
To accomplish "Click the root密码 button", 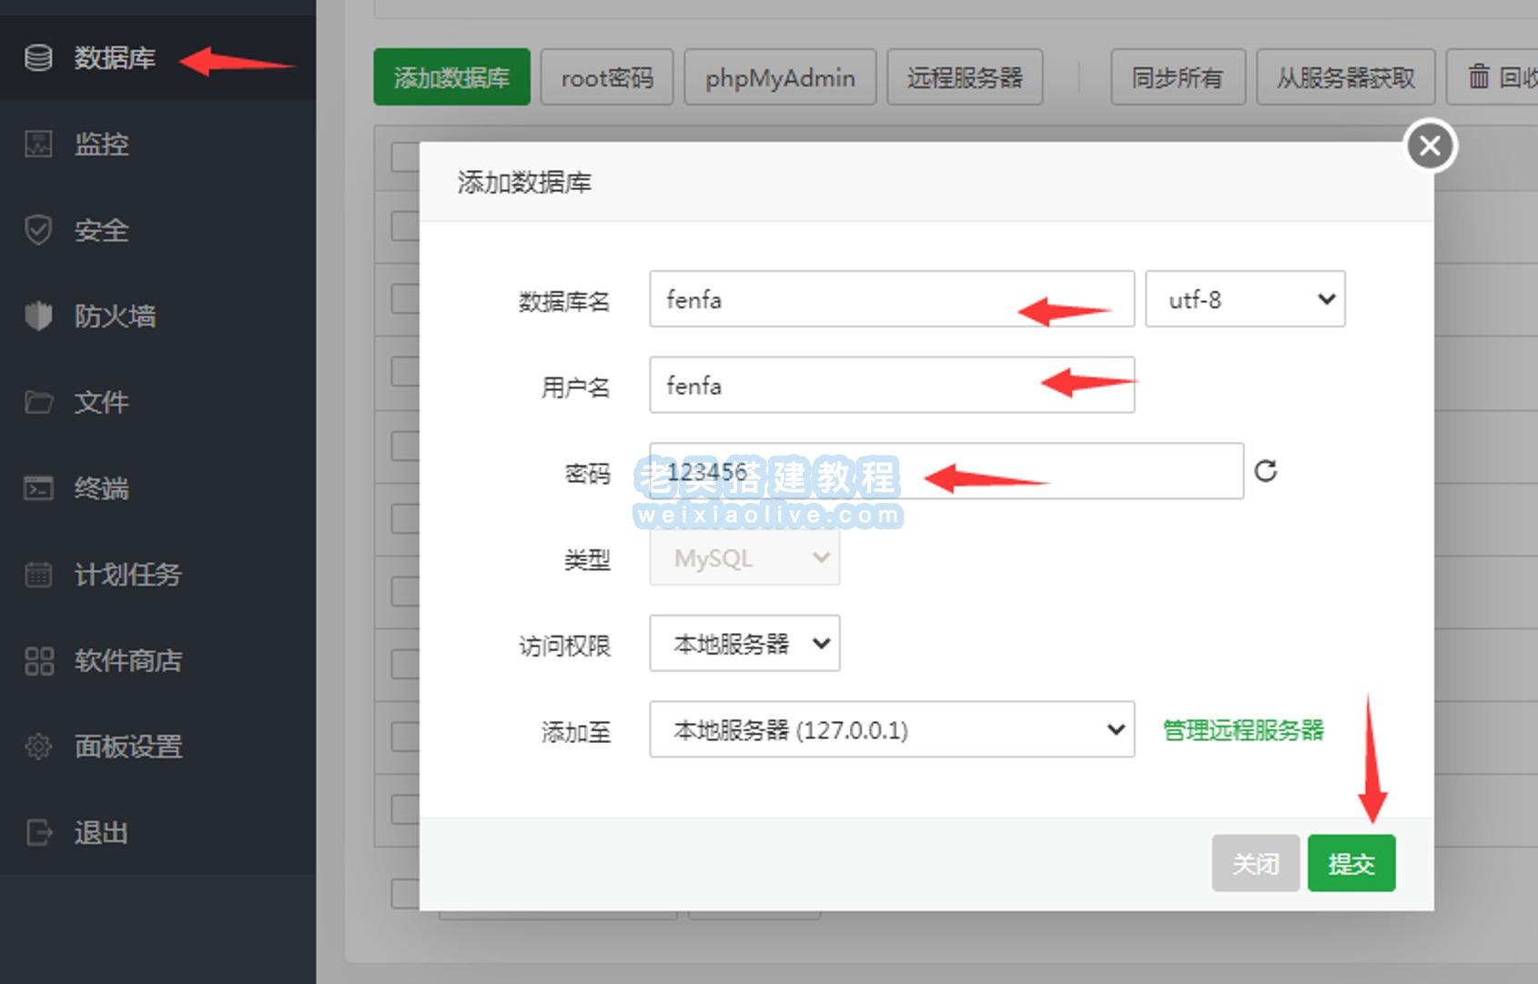I will click(607, 77).
